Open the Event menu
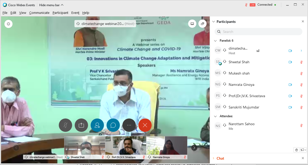Viewport: 308px width, 165px height. (75, 13)
